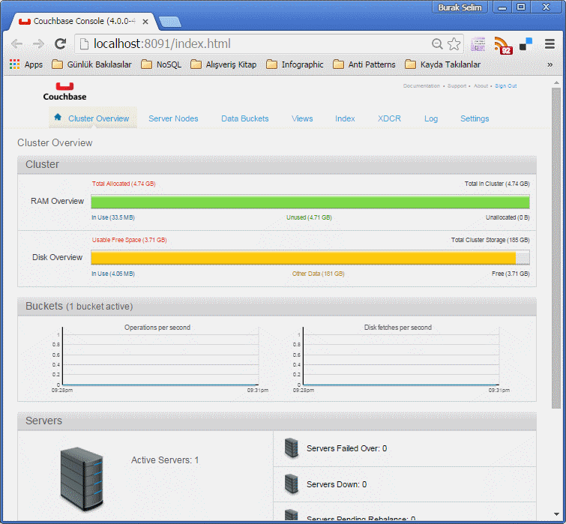
Task: Click the Active Servers: 1 text
Action: click(165, 460)
